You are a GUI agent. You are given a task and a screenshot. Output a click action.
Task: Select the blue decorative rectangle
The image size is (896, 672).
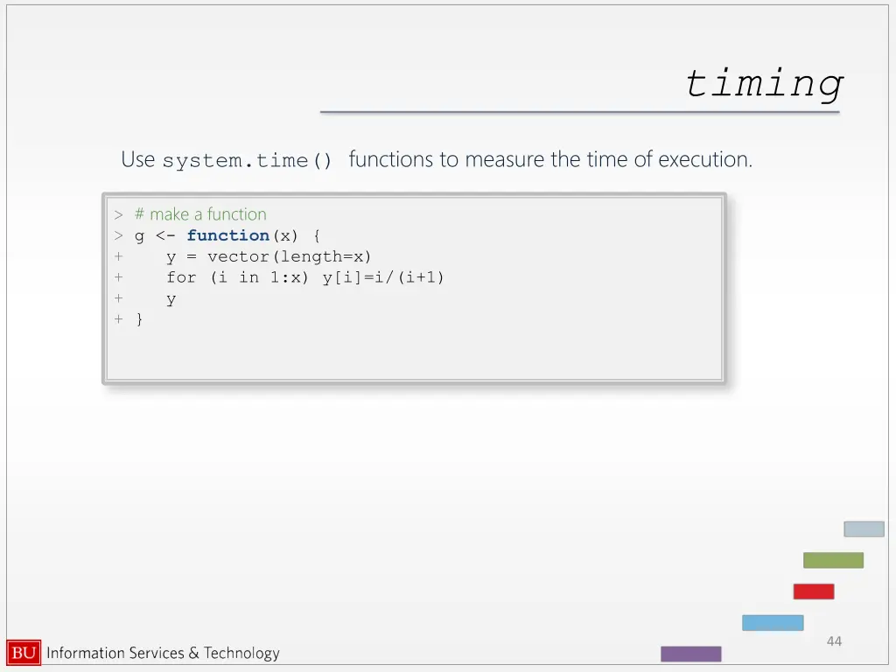[x=773, y=623]
